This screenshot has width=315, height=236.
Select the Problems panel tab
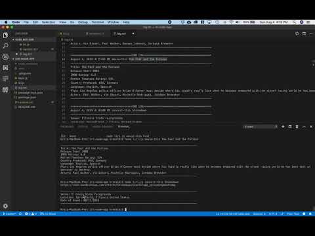(x=67, y=127)
